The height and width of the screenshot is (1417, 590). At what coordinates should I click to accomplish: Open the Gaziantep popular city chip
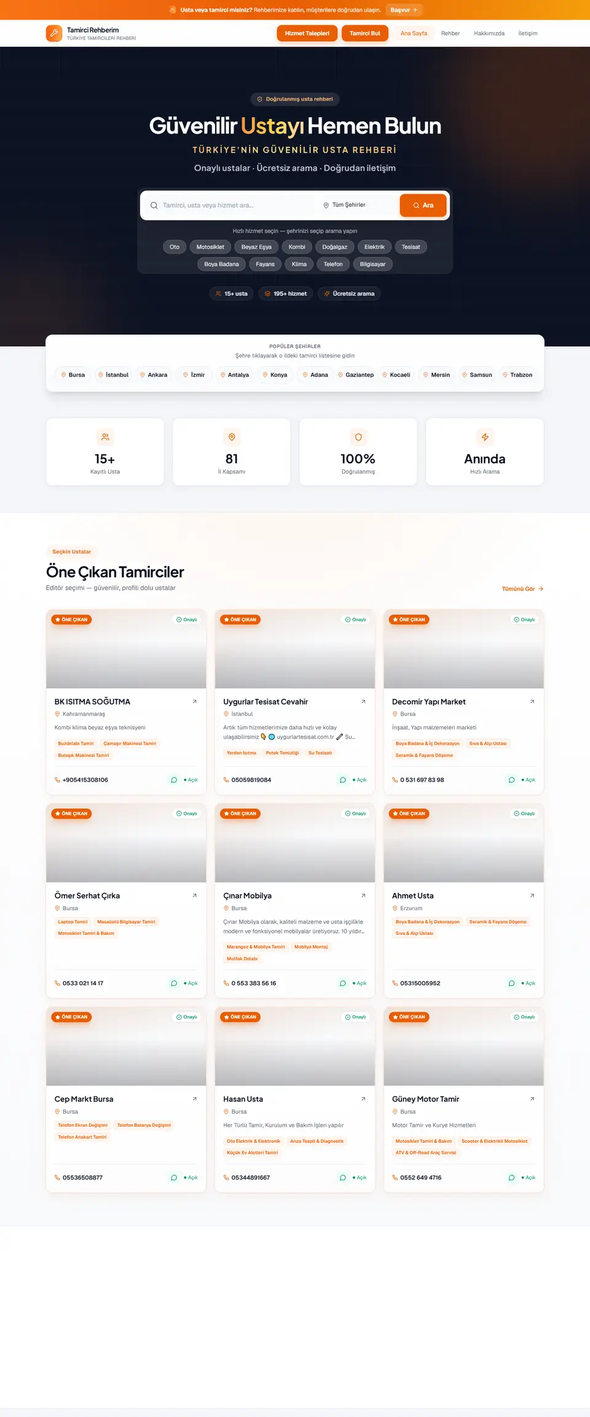tap(356, 375)
